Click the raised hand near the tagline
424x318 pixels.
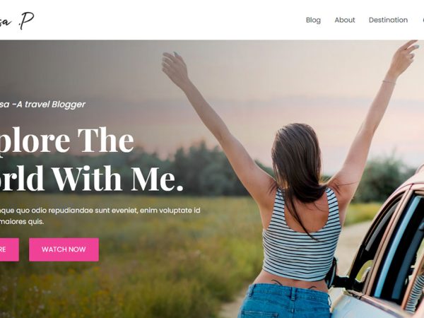click(175, 68)
